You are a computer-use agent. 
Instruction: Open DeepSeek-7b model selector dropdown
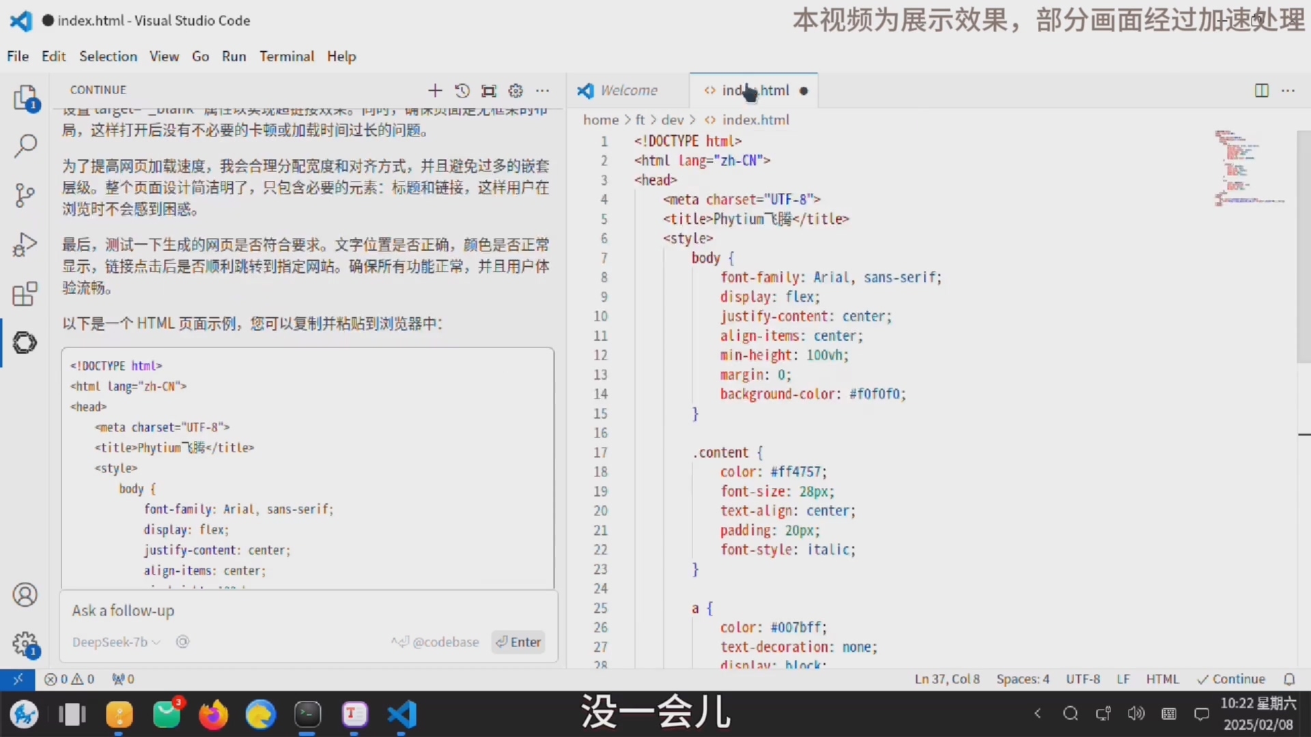pos(116,642)
